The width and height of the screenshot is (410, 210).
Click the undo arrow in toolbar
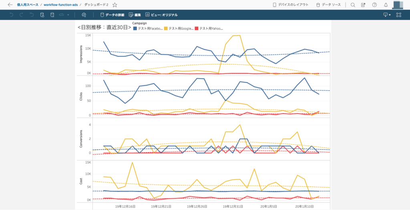11,15
